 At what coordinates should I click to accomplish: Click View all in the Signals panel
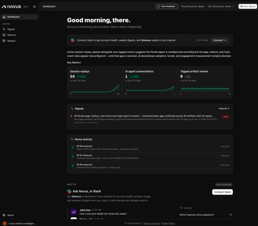(224, 108)
